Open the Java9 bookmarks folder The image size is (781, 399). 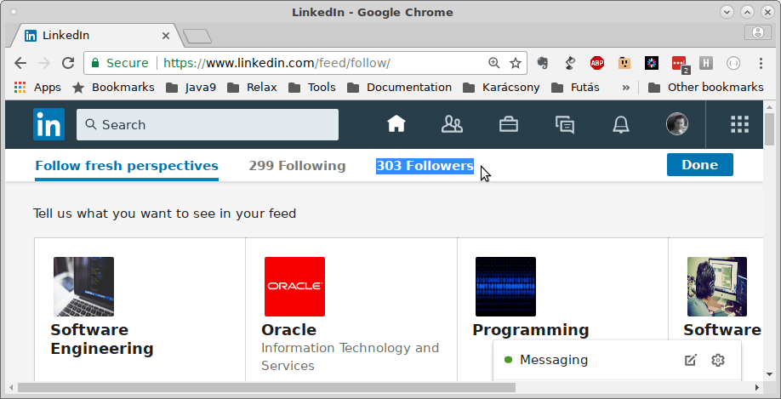tap(191, 88)
